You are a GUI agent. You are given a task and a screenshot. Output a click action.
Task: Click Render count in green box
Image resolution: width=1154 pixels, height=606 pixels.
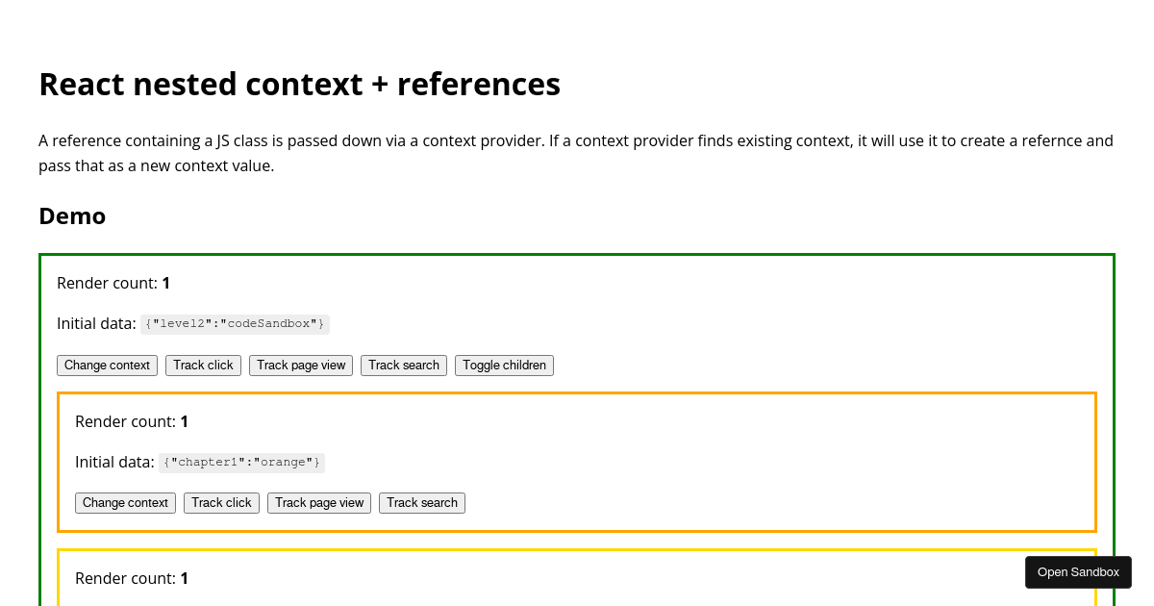[113, 283]
